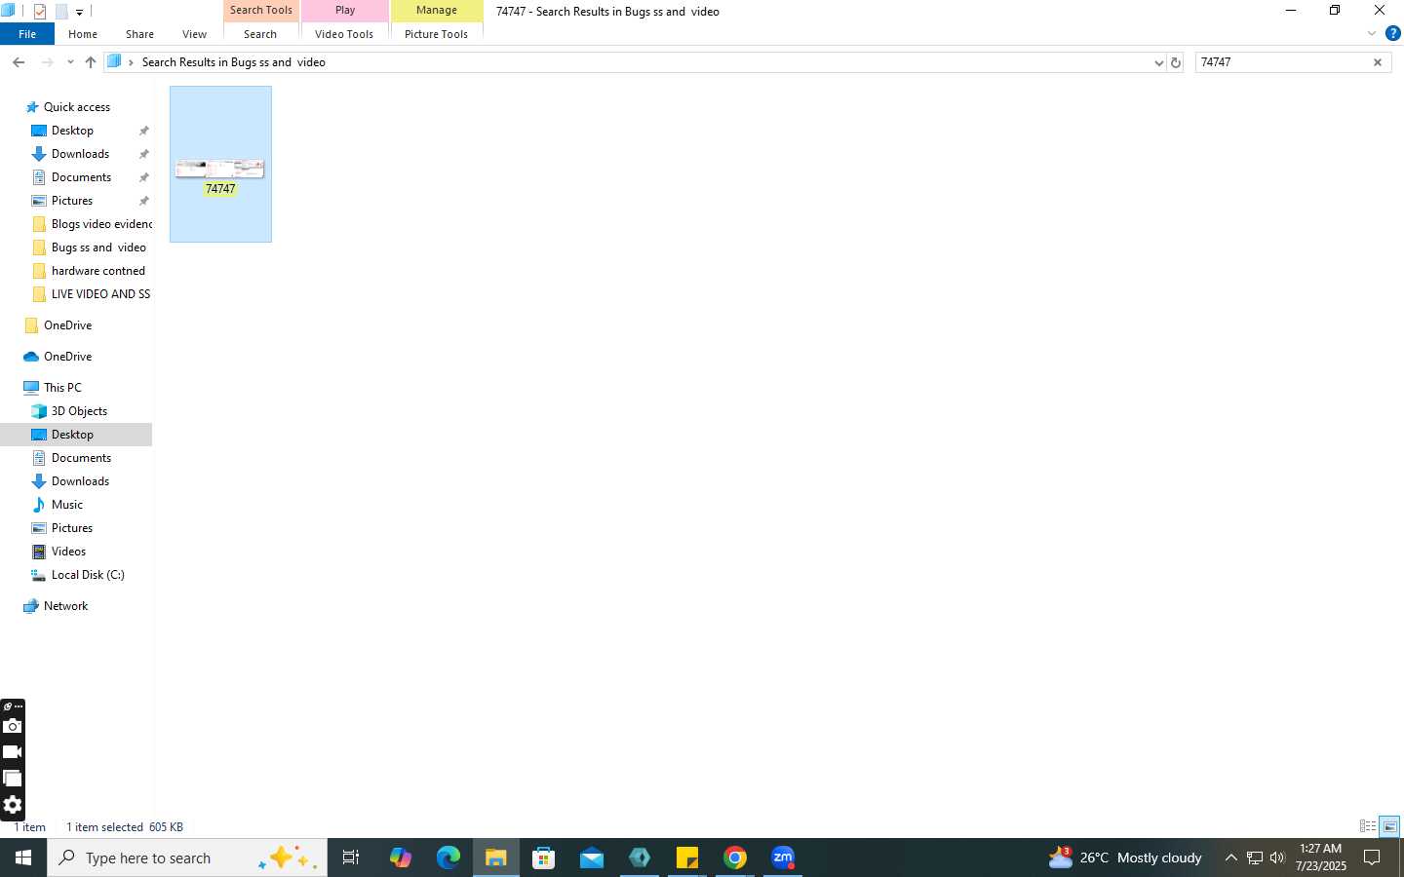Click the screenshot camera icon in overlay
The height and width of the screenshot is (877, 1404).
(13, 726)
